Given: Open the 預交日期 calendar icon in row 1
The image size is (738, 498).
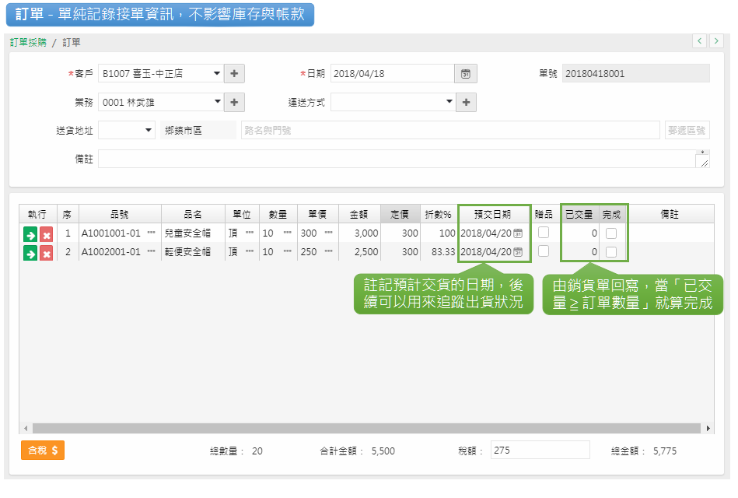Looking at the screenshot, I should tap(518, 233).
